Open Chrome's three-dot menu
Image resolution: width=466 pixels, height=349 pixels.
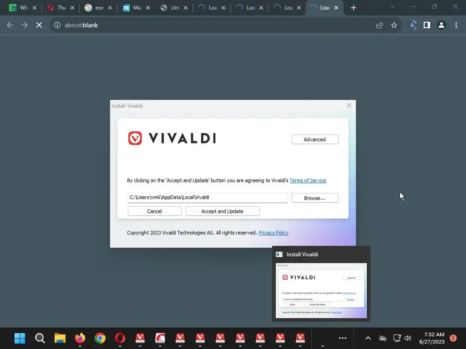(x=456, y=25)
